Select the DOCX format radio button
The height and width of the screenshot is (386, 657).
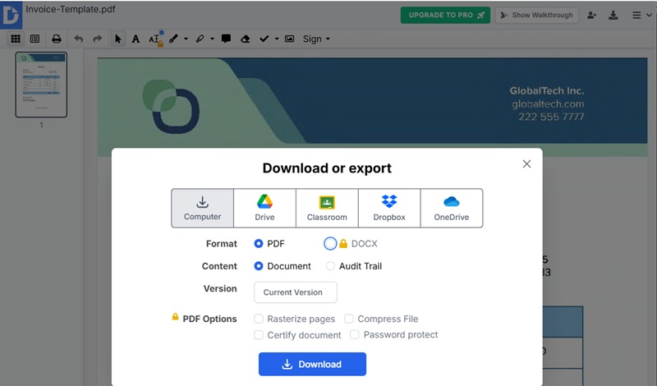point(330,243)
